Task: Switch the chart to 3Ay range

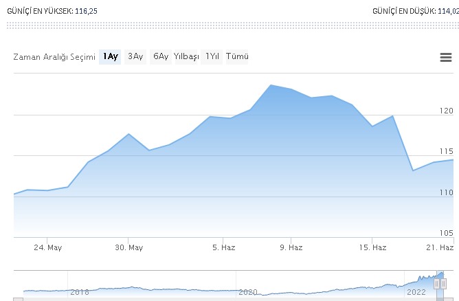Action: pos(135,57)
